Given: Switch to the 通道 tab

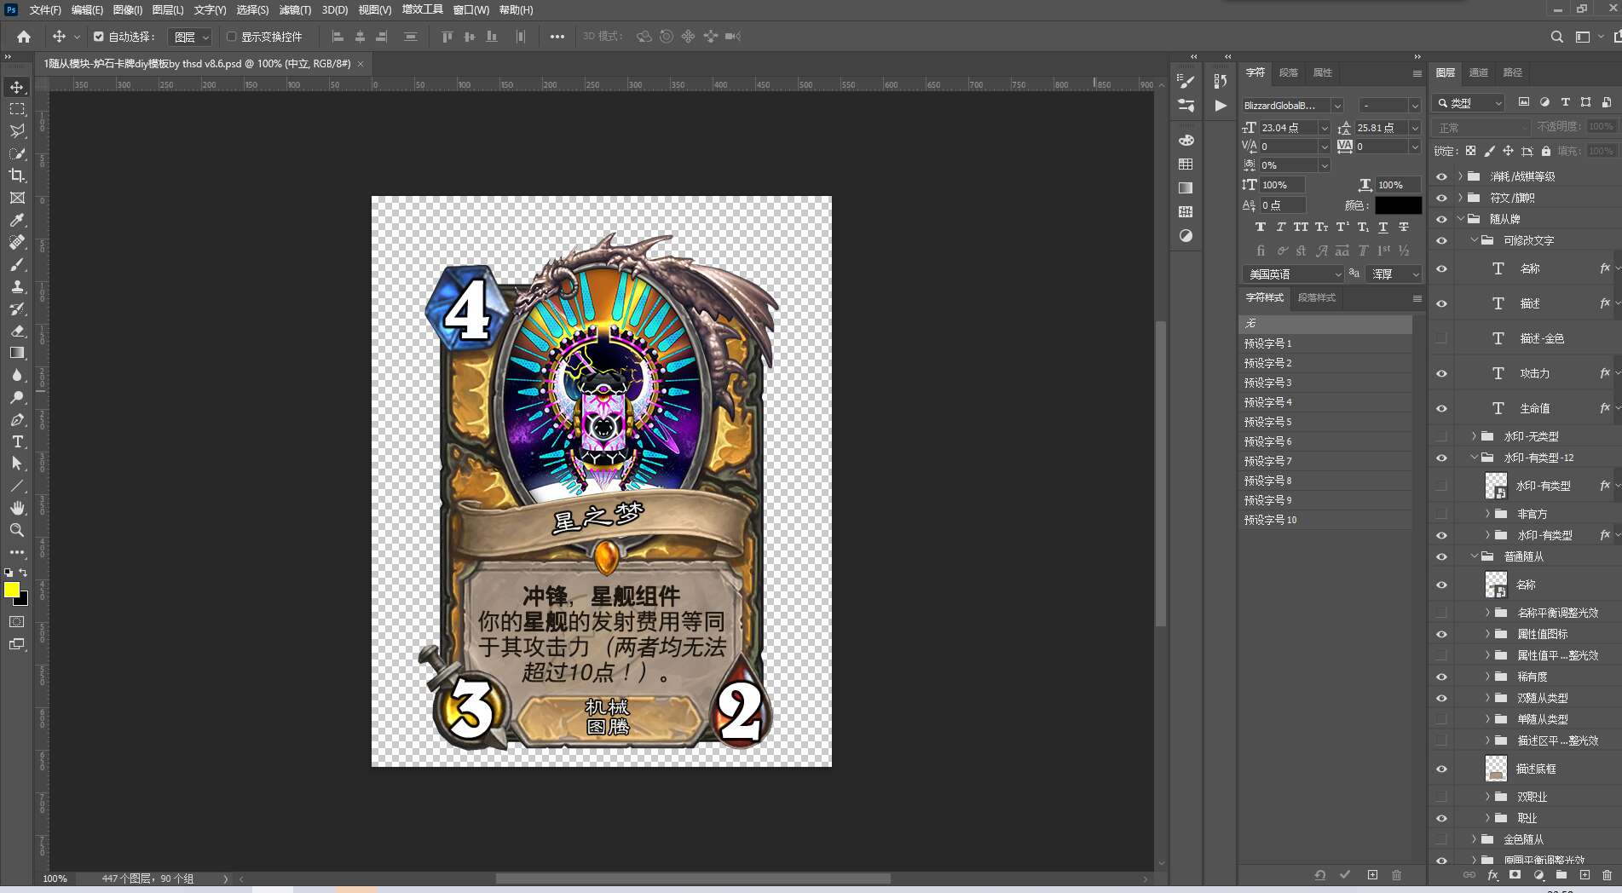Looking at the screenshot, I should coord(1479,72).
